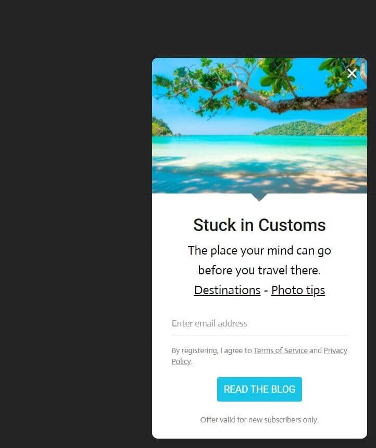Click the tropical beach banner photo
This screenshot has width=376, height=448.
point(259,126)
